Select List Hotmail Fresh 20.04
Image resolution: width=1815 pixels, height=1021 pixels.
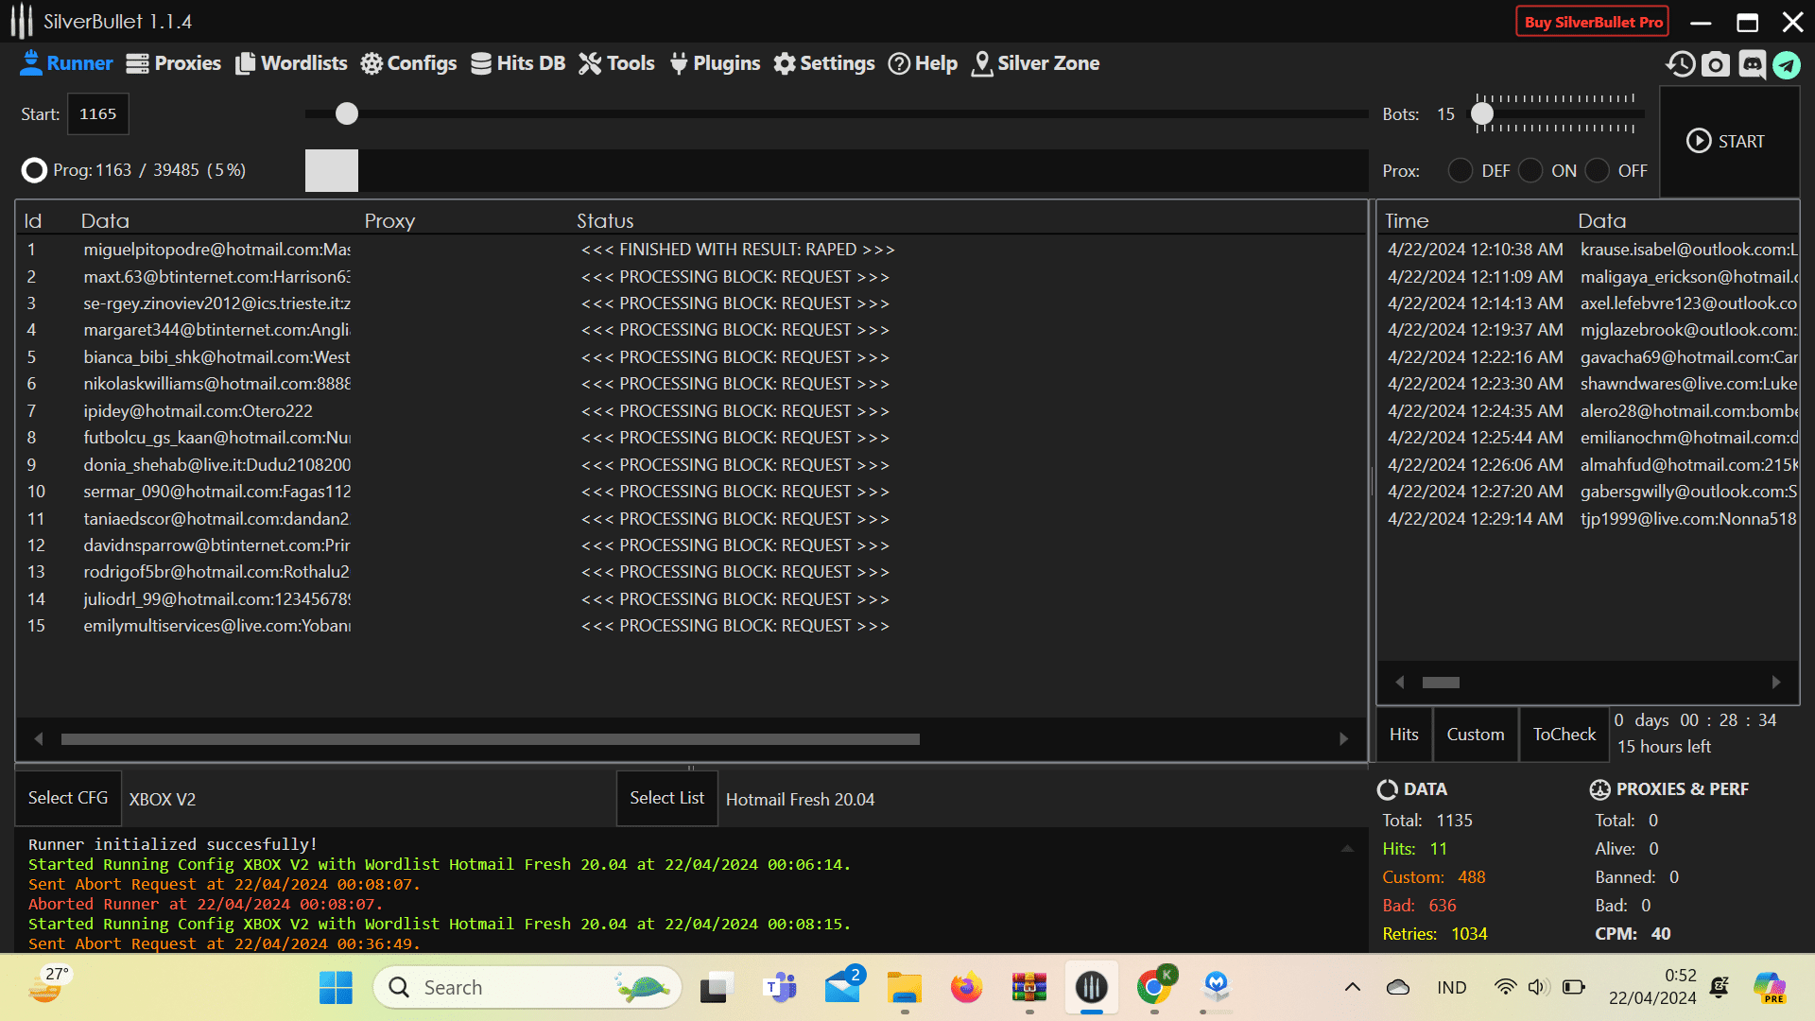(665, 798)
